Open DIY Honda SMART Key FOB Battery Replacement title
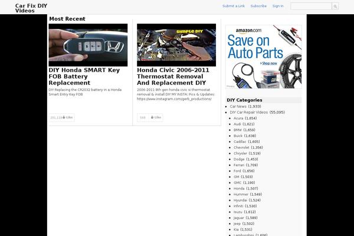Image resolution: width=354 pixels, height=236 pixels. 84,76
